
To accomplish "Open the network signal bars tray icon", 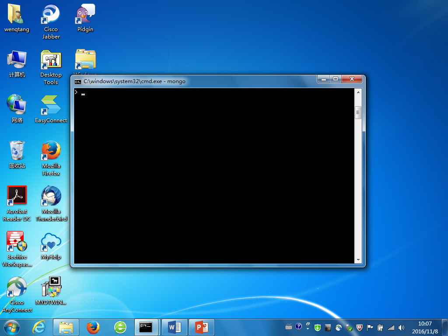I will point(391,328).
